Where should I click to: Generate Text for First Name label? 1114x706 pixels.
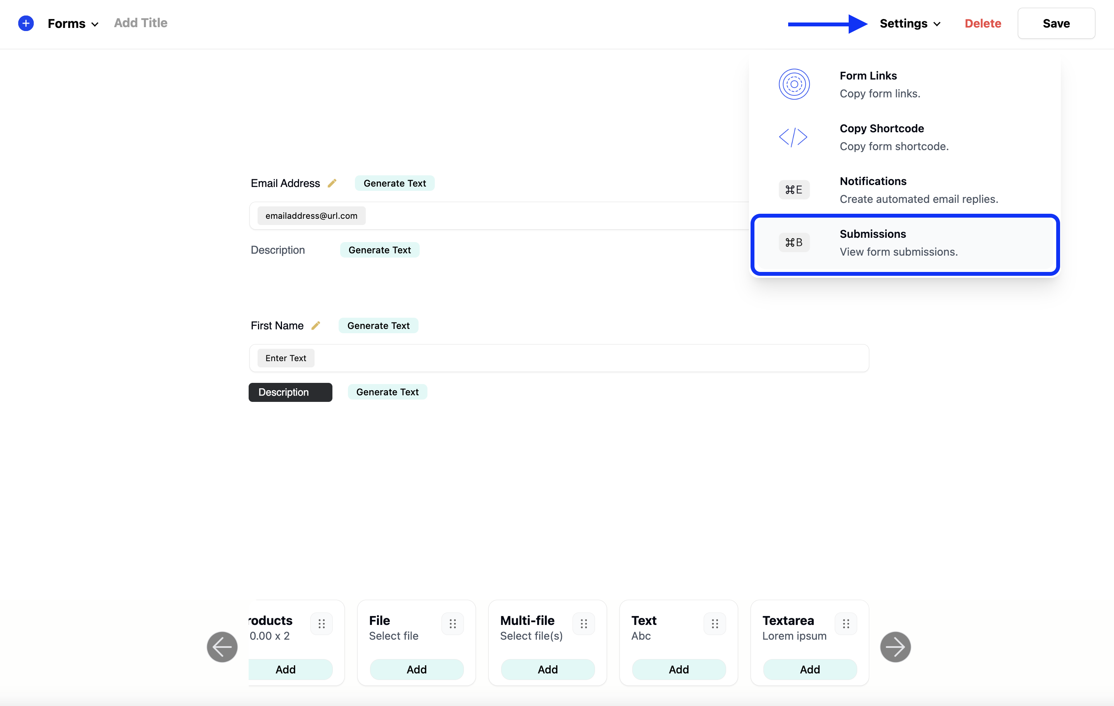point(379,326)
